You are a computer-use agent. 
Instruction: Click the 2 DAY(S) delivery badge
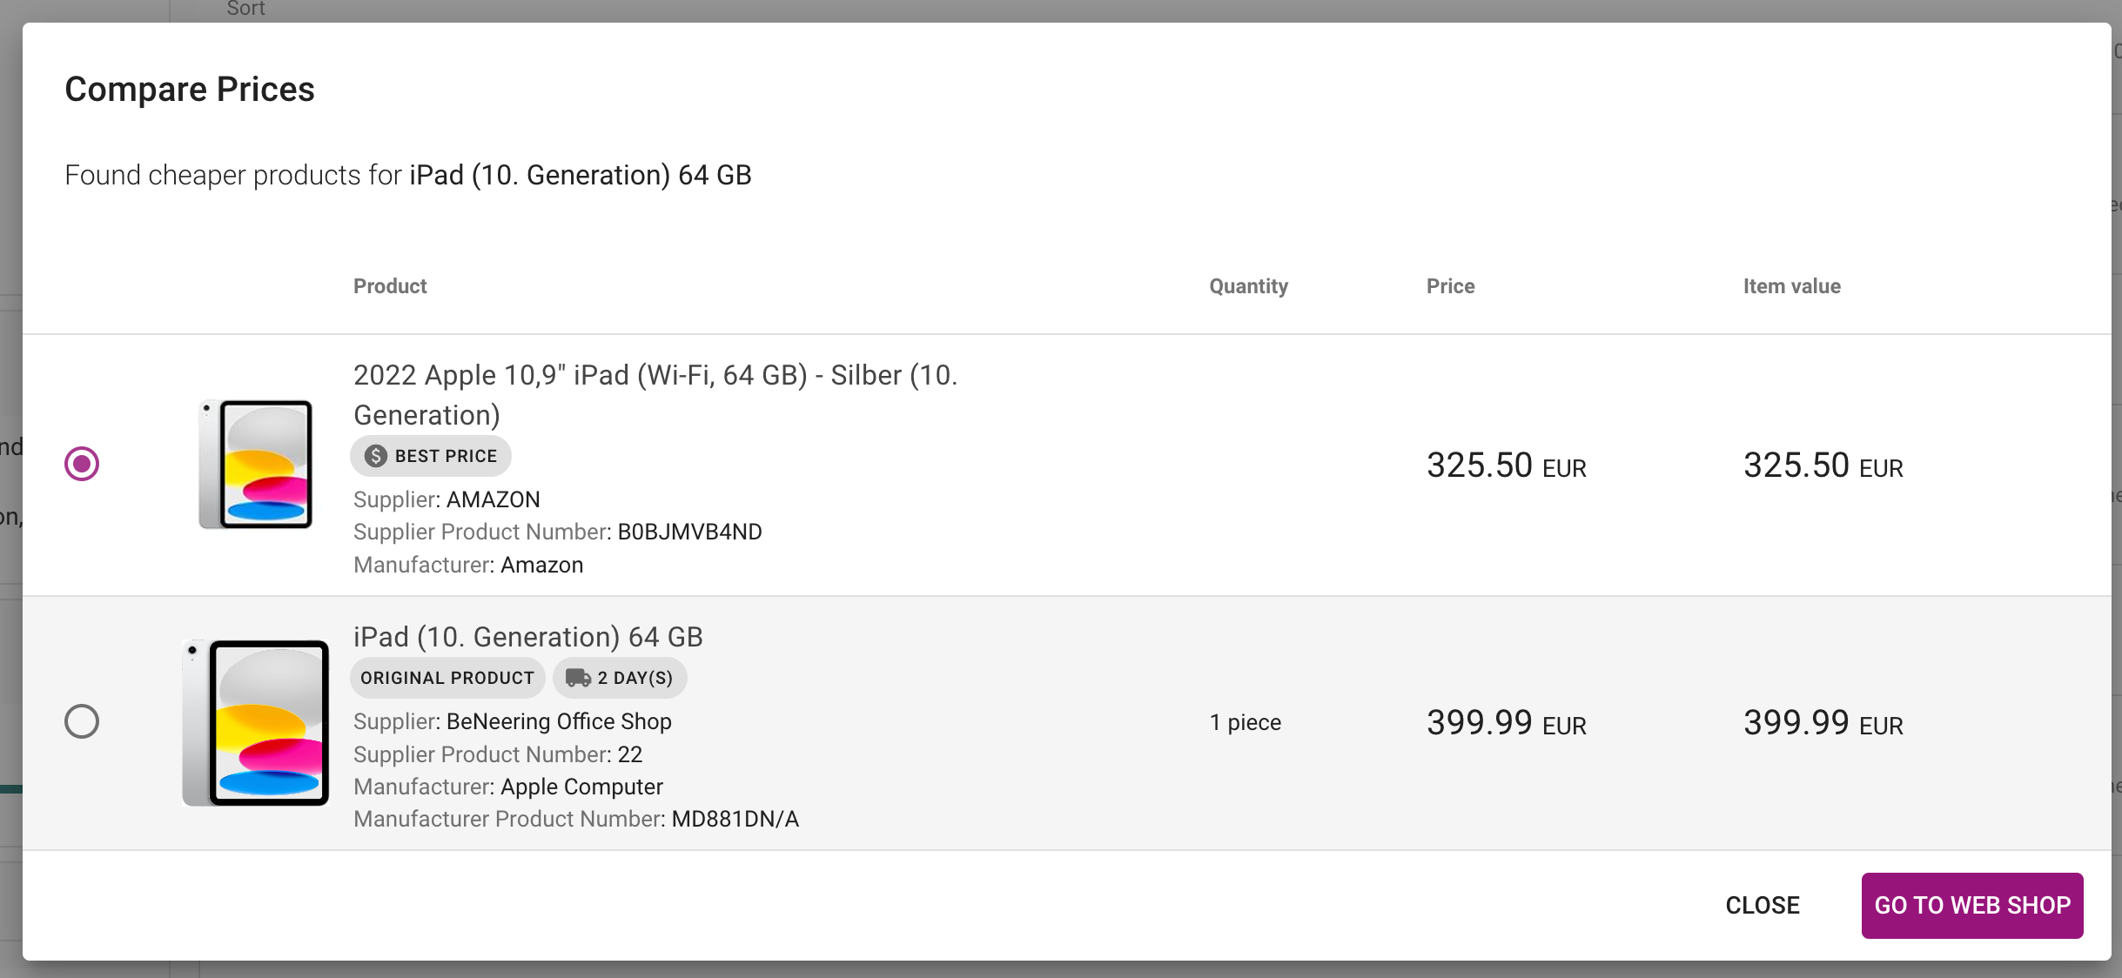click(620, 678)
